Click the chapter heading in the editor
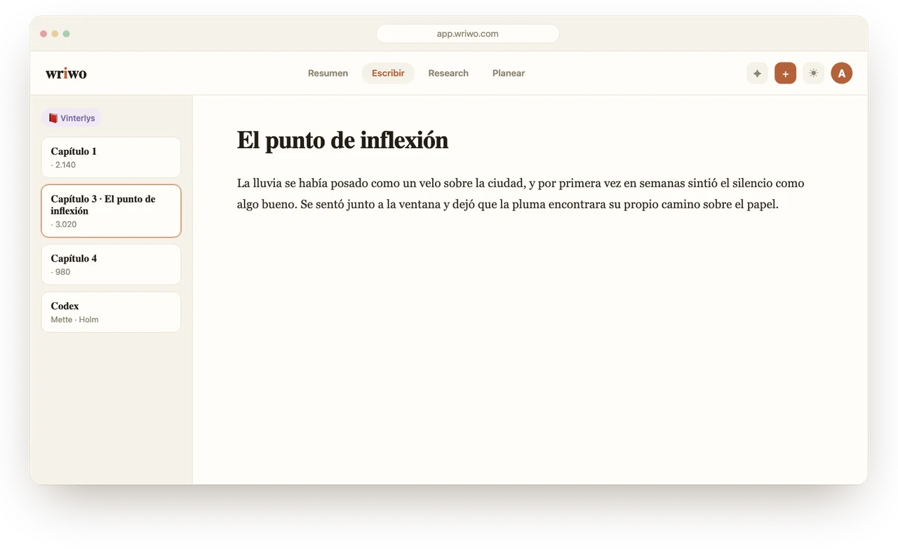Image resolution: width=898 pixels, height=549 pixels. coord(342,140)
